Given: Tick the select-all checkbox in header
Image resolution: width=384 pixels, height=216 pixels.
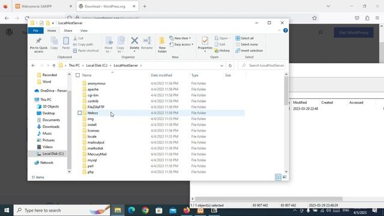Looking at the screenshot, I should click(x=77, y=75).
